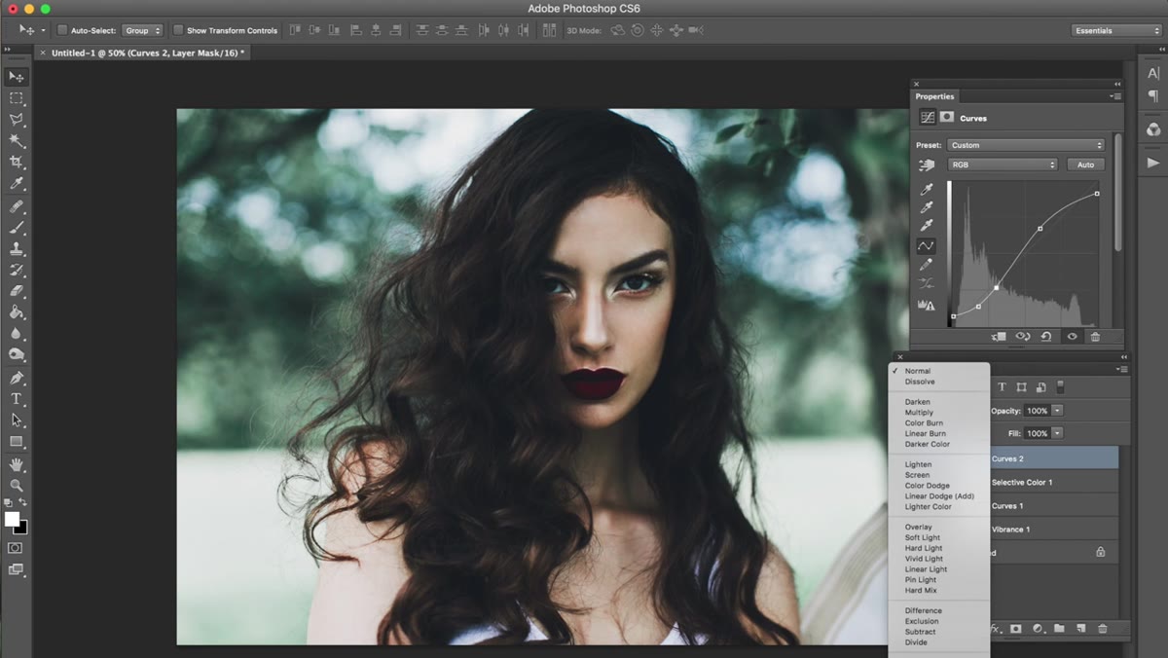
Task: Select the History Brush tool
Action: click(x=17, y=270)
